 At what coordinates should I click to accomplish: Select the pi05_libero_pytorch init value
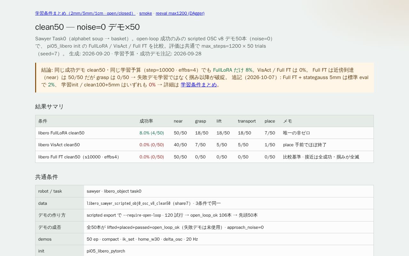[x=106, y=251]
